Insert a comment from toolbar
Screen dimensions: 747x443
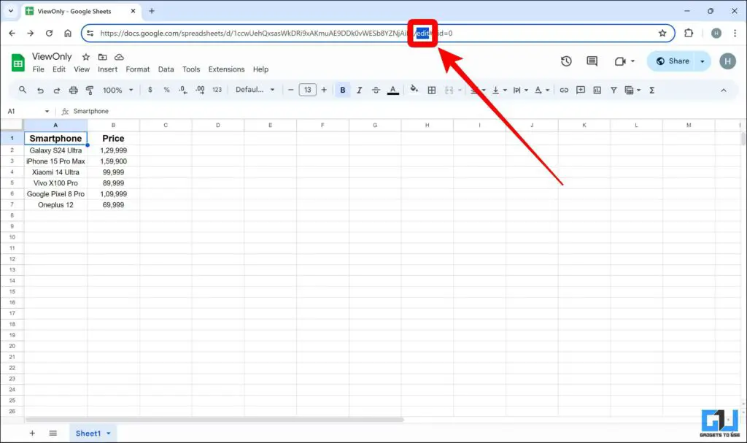(x=581, y=90)
